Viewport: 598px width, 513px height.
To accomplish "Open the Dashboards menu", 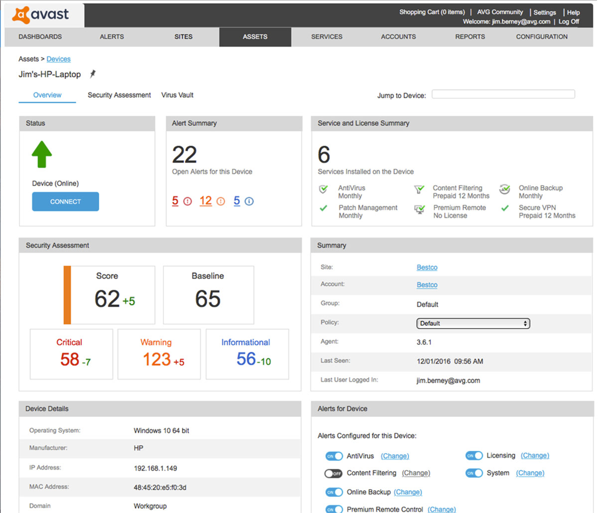I will point(40,37).
